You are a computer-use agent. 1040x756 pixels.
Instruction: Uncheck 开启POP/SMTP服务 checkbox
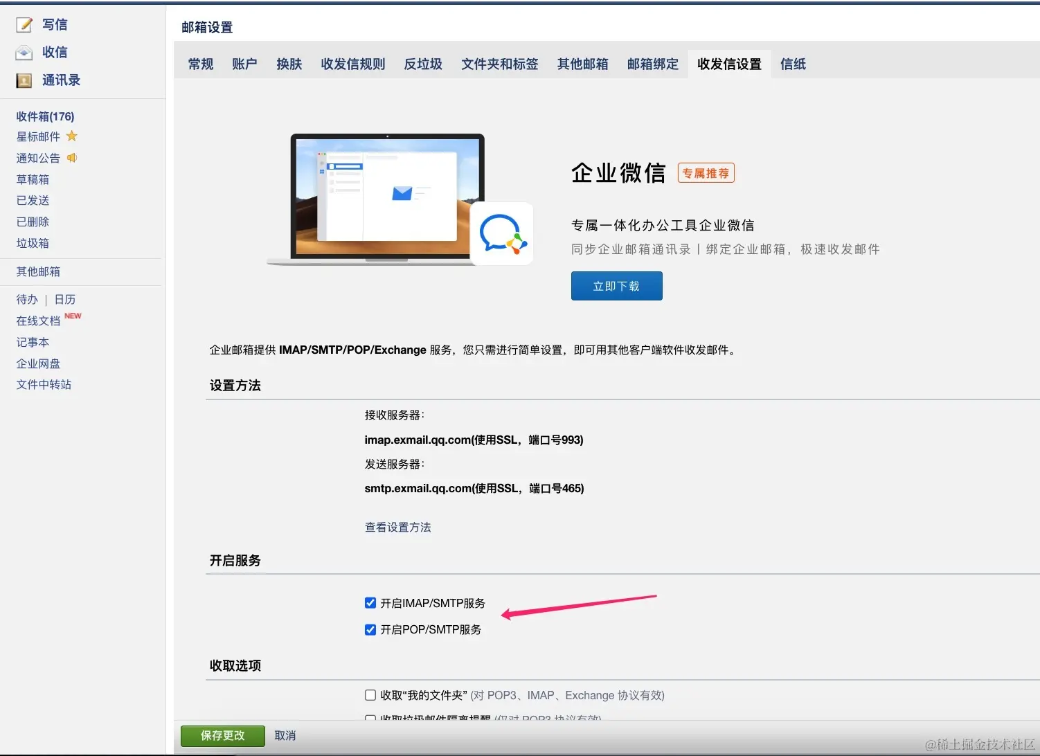click(x=370, y=629)
